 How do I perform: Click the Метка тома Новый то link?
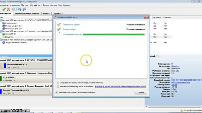(x=175, y=66)
